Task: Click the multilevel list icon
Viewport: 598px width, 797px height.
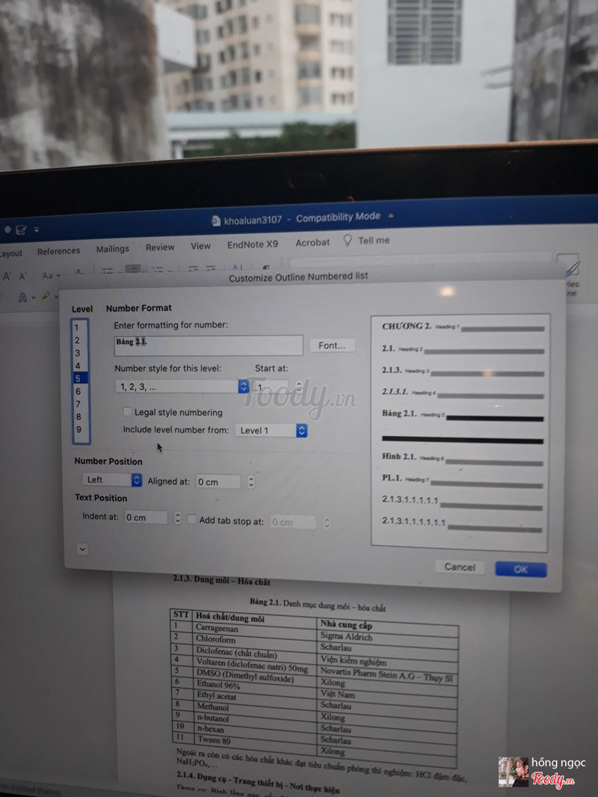Action: click(x=158, y=269)
